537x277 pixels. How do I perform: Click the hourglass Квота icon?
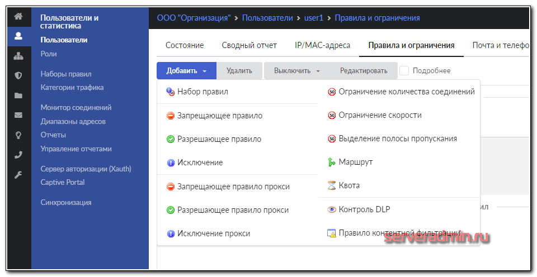pos(332,186)
